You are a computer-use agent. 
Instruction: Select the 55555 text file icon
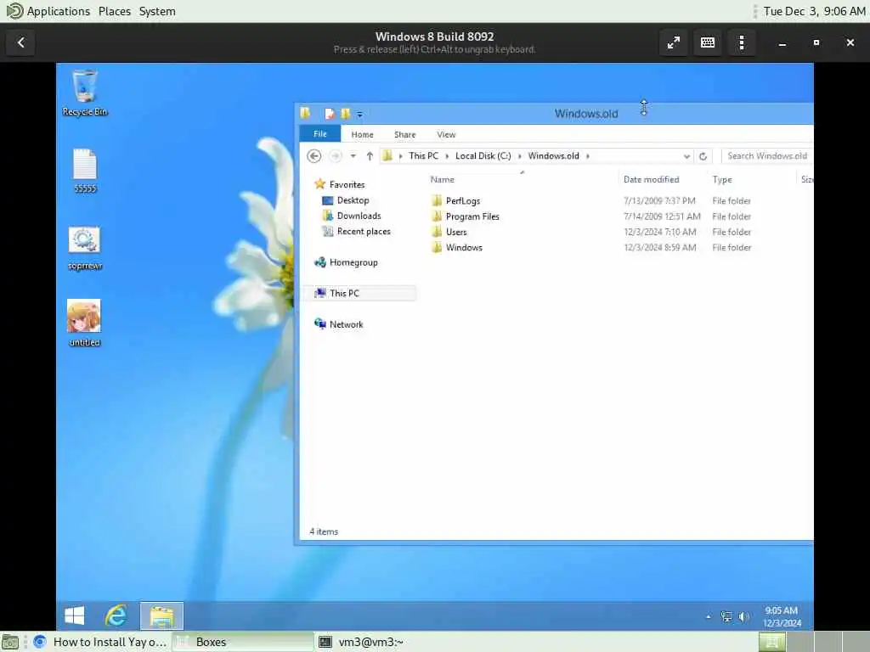point(85,171)
